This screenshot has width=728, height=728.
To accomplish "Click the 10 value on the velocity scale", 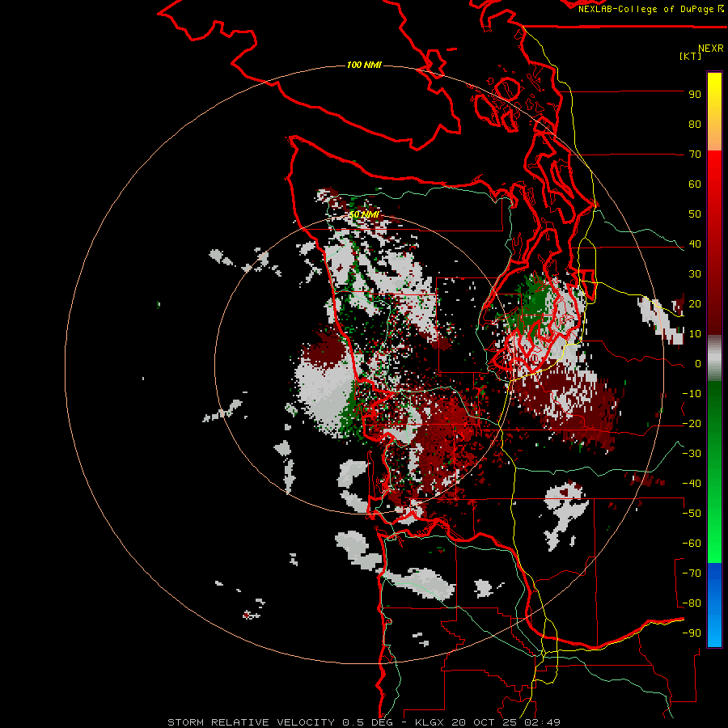I will tap(695, 334).
